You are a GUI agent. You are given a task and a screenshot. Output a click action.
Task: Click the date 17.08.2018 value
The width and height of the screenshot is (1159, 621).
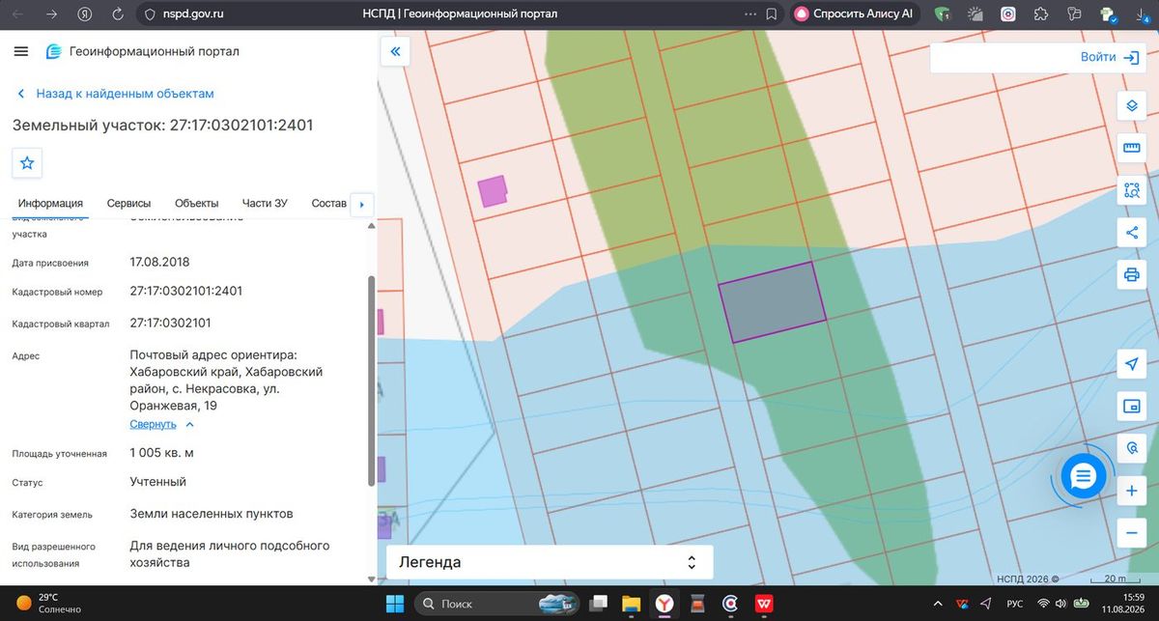[158, 262]
